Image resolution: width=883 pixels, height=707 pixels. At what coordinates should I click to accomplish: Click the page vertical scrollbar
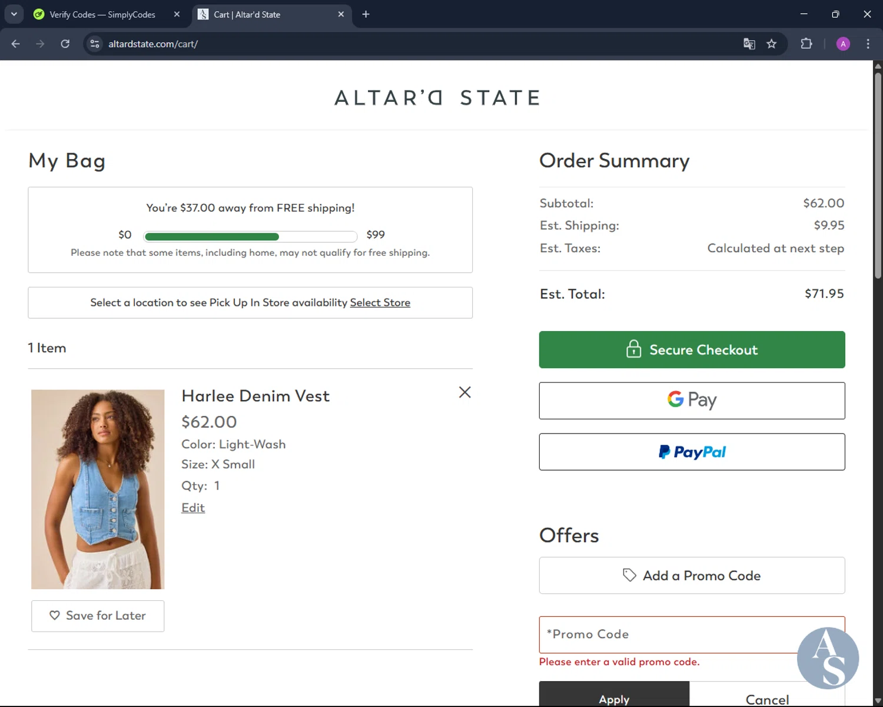(x=878, y=177)
